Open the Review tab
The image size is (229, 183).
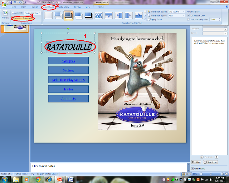(x=77, y=7)
